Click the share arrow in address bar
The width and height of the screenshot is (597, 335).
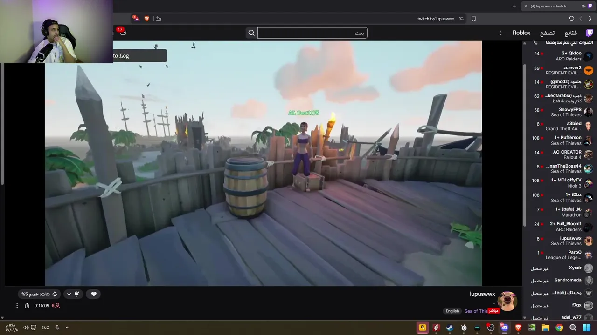159,19
